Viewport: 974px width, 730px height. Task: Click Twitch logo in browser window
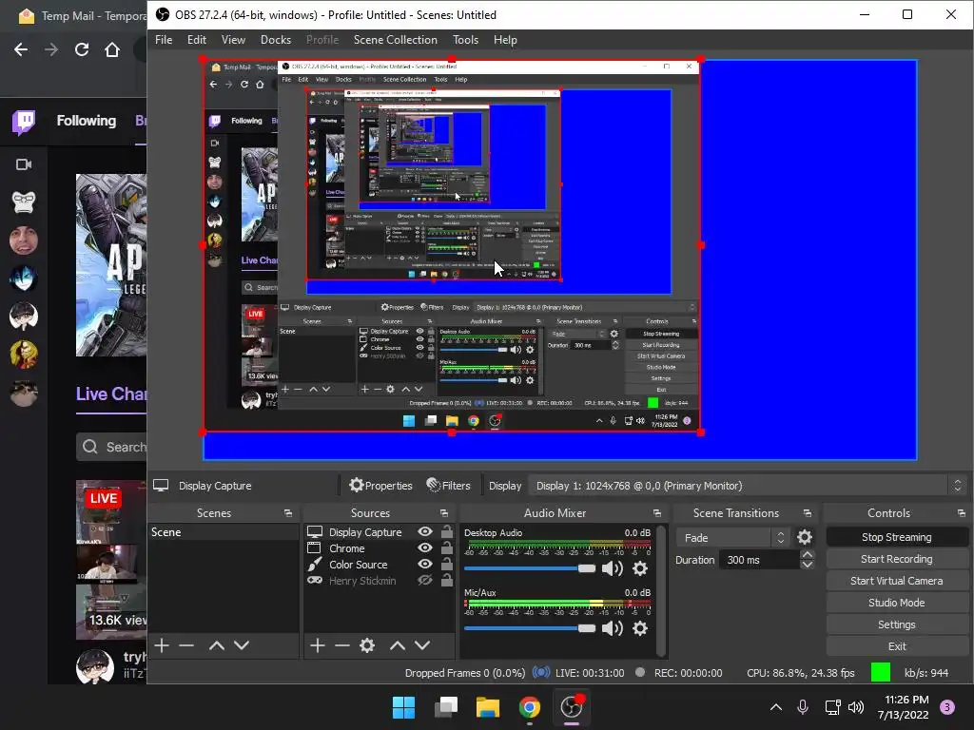pos(24,122)
